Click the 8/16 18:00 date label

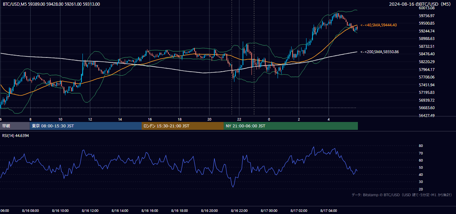179,211
